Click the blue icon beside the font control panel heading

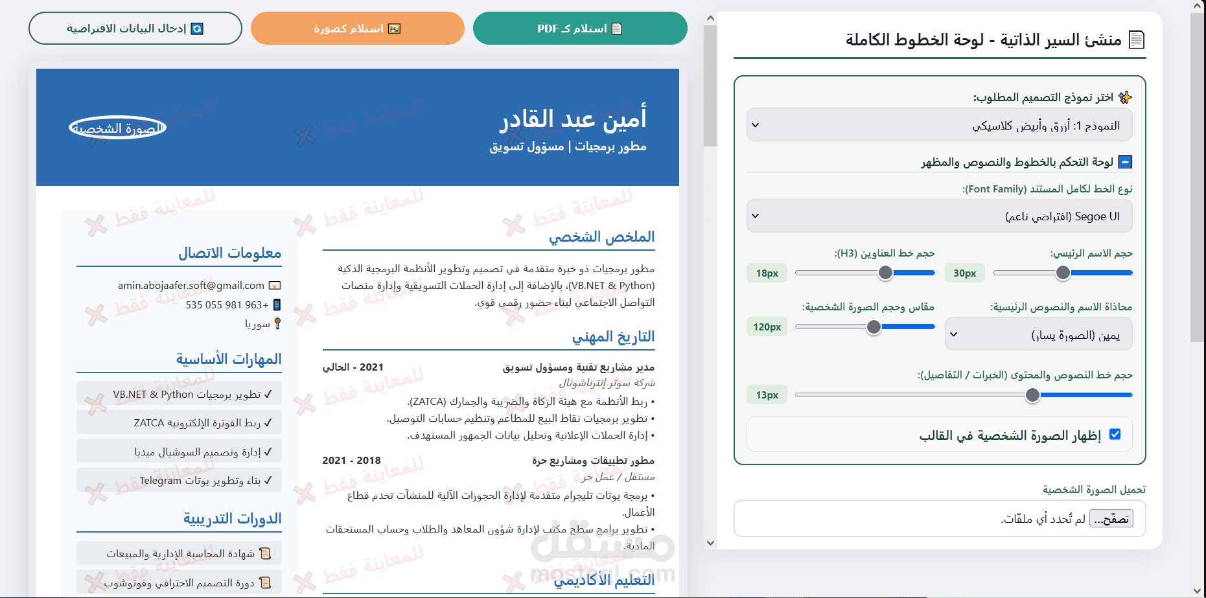1126,162
